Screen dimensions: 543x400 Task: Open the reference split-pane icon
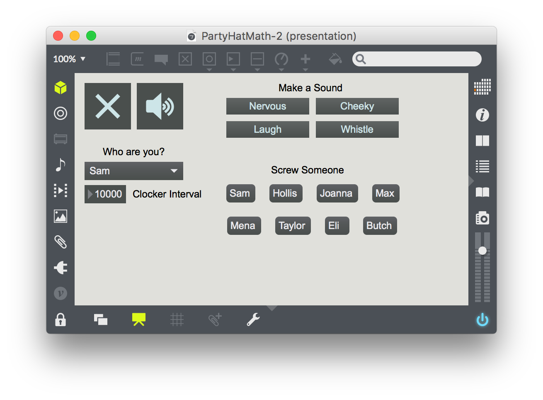pyautogui.click(x=482, y=141)
